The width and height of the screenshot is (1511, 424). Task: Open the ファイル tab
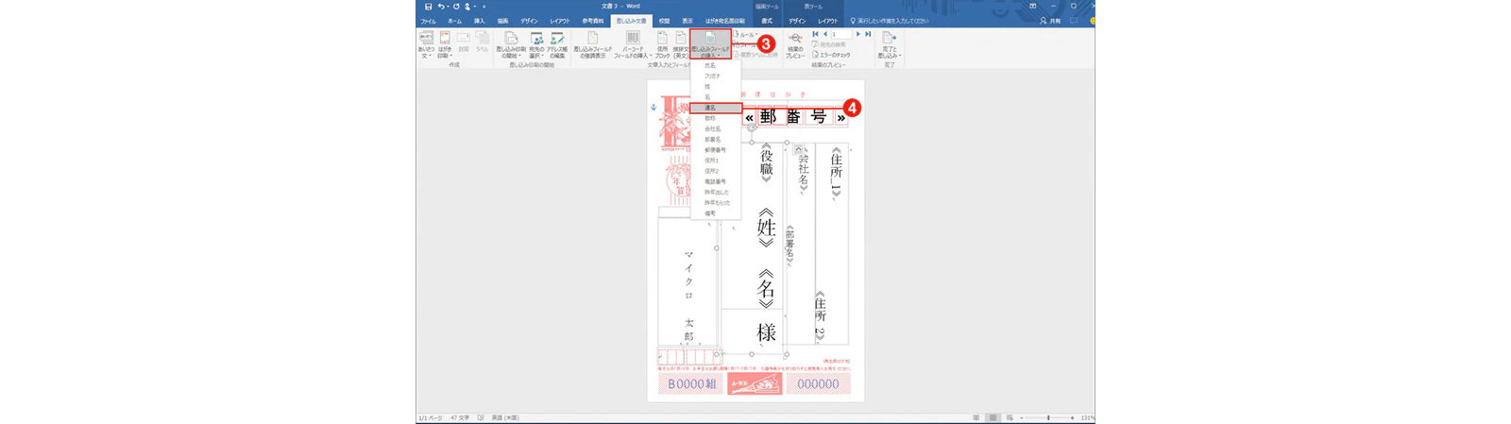428,21
